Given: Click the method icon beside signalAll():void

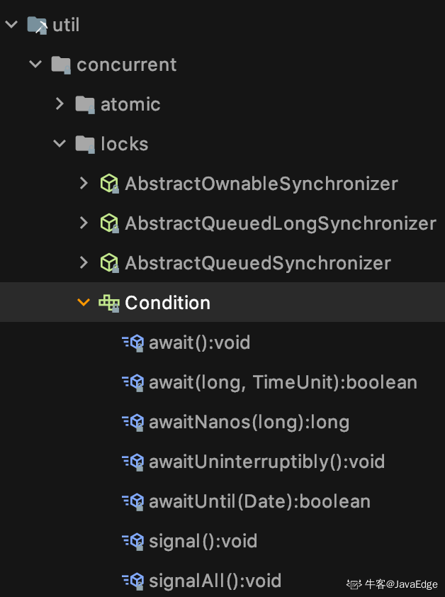Looking at the screenshot, I should (133, 580).
